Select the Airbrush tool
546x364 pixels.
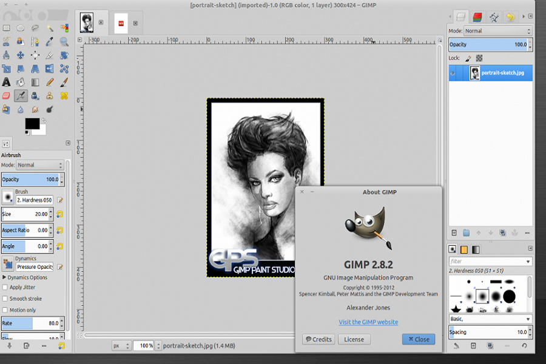click(x=21, y=96)
